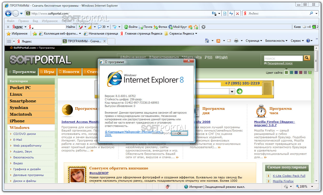This screenshot has height=195, width=323.
Task: Open Почта from the Яндекс toolbar
Action: point(146,27)
